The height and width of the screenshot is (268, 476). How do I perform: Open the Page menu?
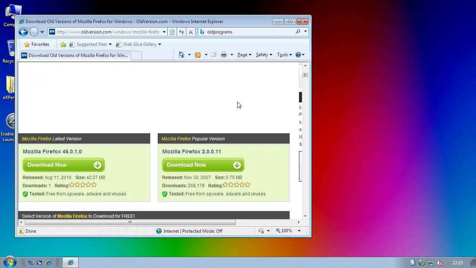coord(244,55)
